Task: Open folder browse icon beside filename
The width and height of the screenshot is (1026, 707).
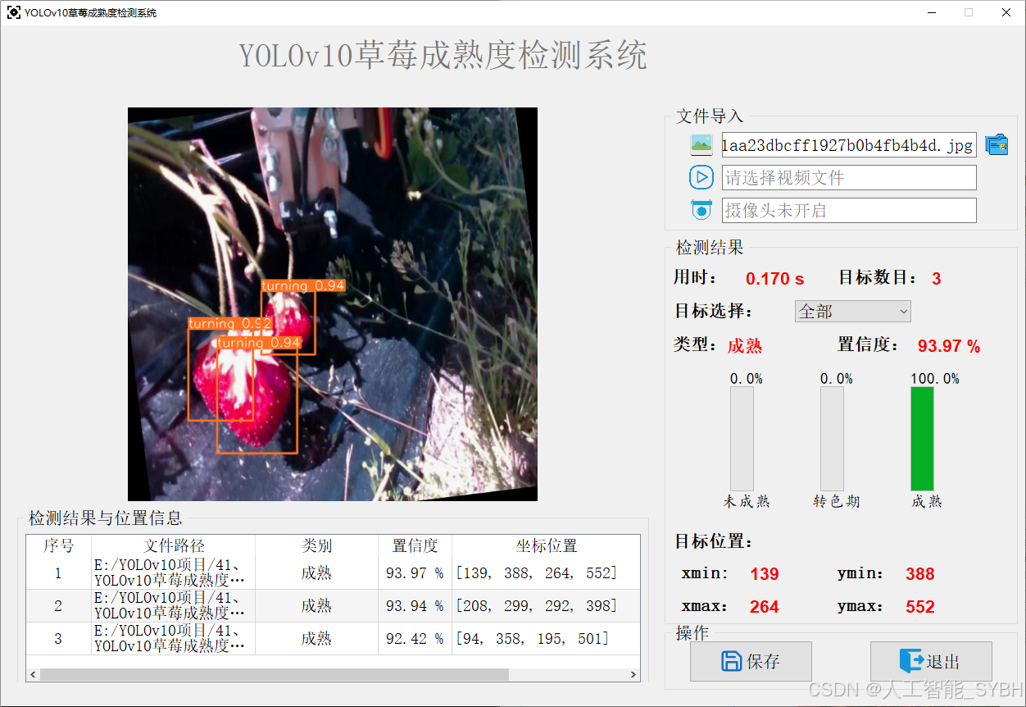Action: point(996,145)
